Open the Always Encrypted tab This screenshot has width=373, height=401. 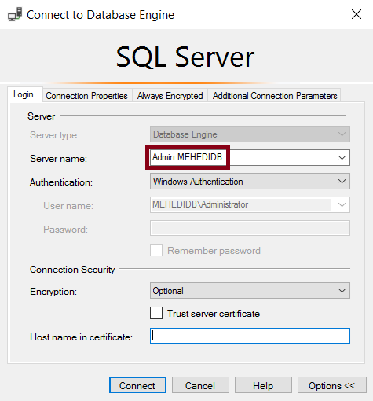coord(170,96)
